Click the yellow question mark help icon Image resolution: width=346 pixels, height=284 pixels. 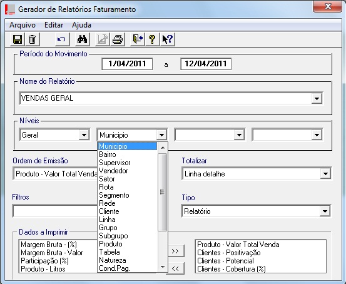coord(152,39)
